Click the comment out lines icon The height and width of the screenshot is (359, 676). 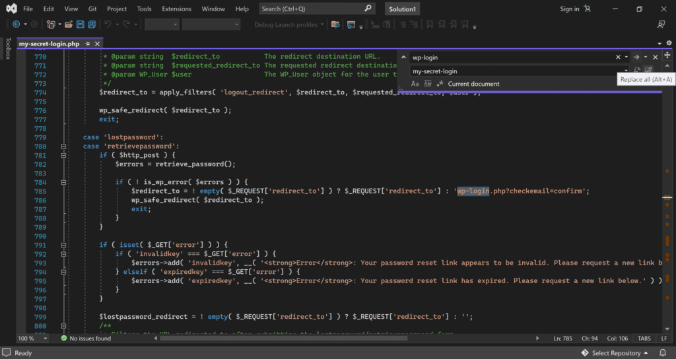tap(402, 24)
